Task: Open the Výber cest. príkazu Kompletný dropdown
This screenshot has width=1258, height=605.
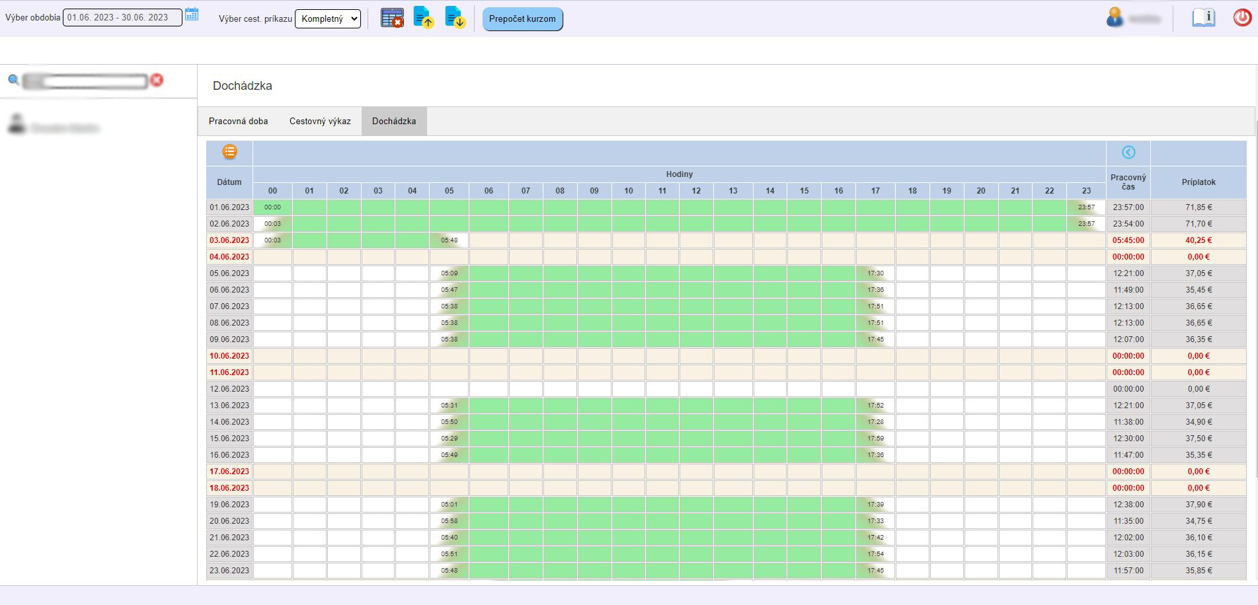Action: coord(328,18)
